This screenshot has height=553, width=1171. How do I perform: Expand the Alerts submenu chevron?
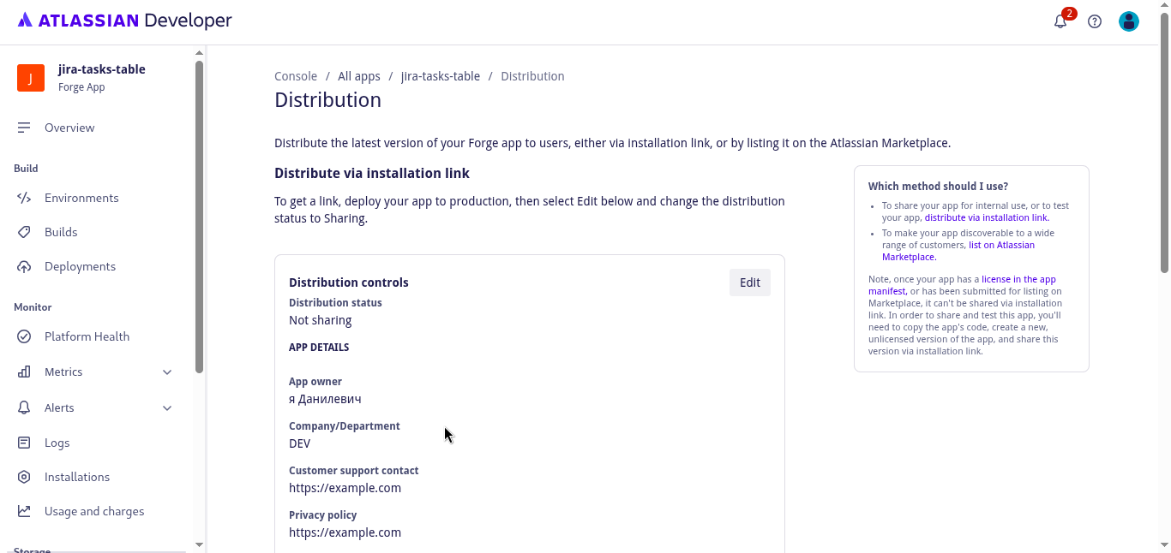click(167, 408)
